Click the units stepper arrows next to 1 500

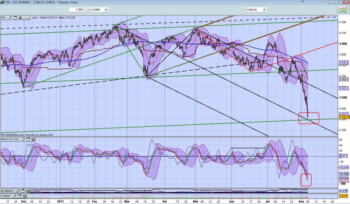click(85, 10)
